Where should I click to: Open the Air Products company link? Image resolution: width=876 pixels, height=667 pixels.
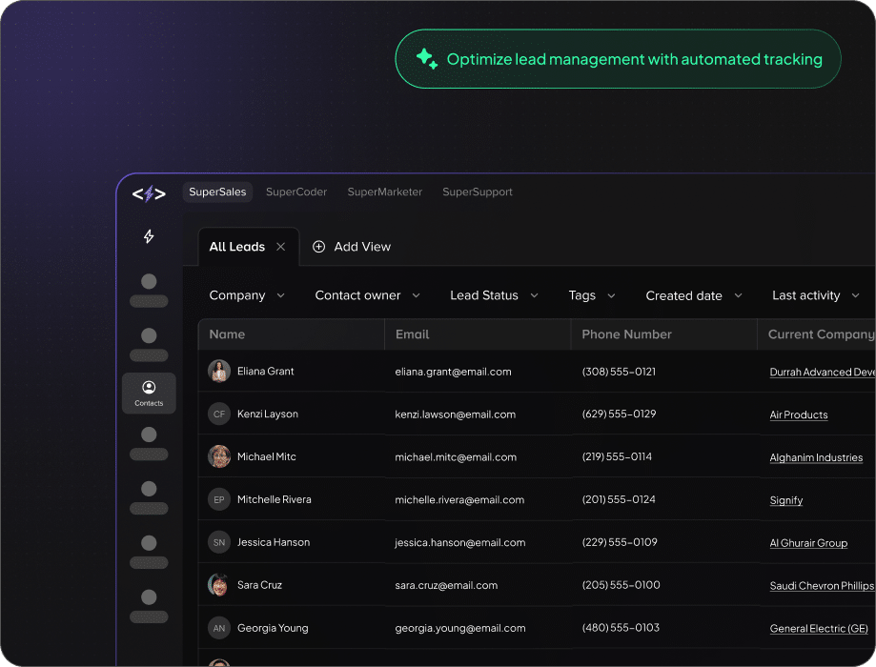pos(799,414)
